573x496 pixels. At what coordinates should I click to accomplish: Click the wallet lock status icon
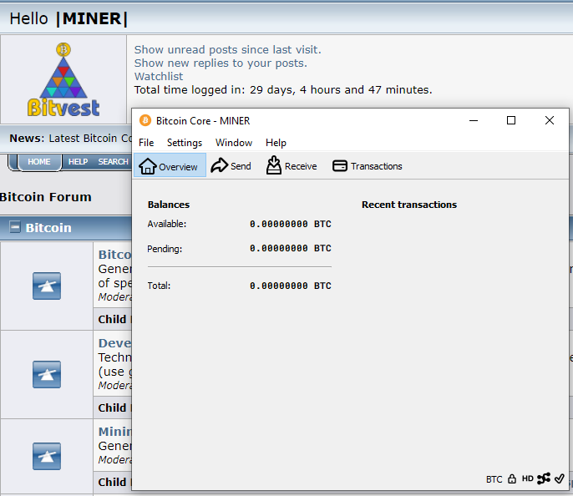pos(512,478)
